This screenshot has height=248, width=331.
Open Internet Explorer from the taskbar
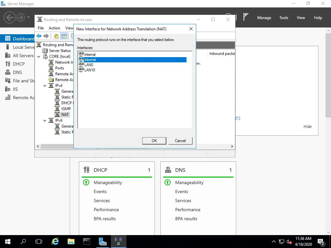click(55, 241)
